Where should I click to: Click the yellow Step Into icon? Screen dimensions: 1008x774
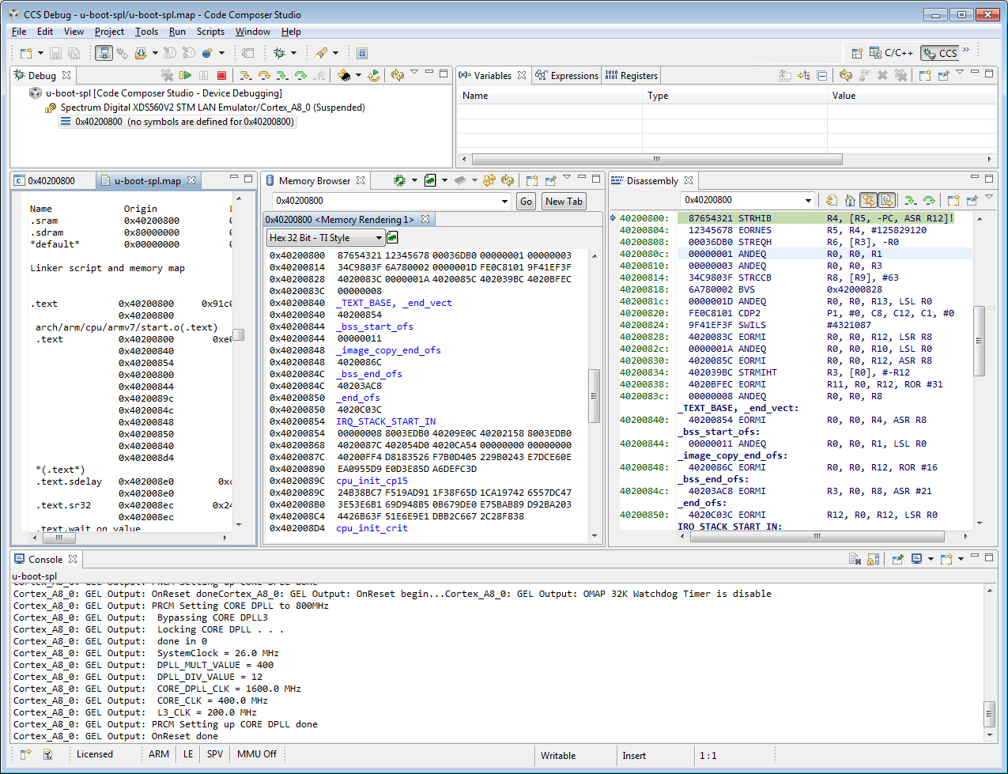pyautogui.click(x=246, y=75)
